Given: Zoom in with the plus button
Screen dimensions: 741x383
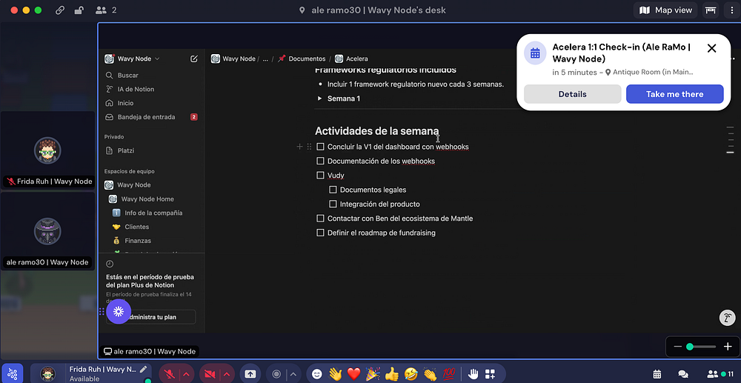Looking at the screenshot, I should 728,347.
